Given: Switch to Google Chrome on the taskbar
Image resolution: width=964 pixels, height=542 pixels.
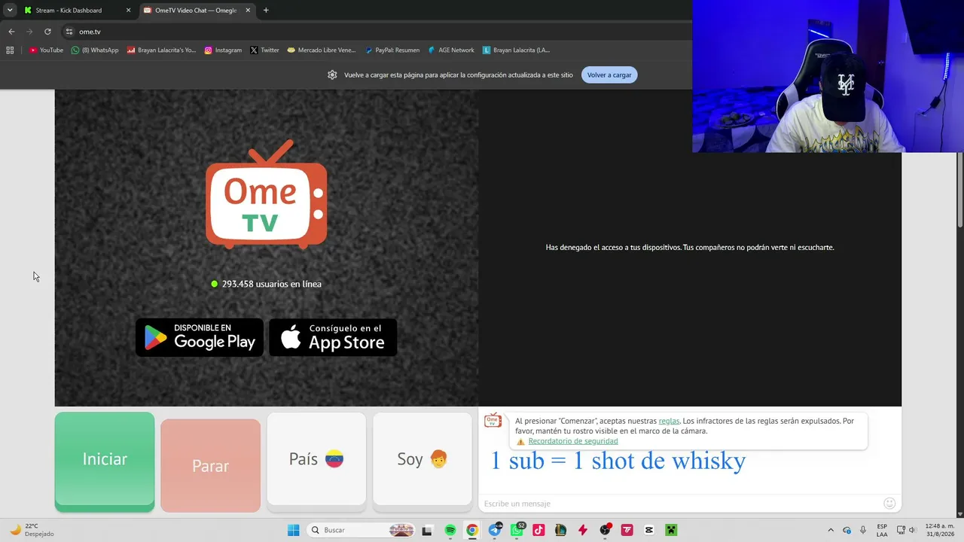Looking at the screenshot, I should tap(471, 530).
